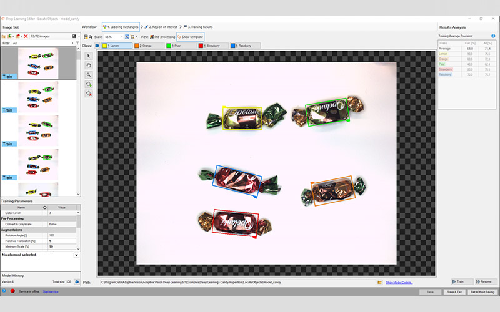Viewport: 500px width, 312px height.
Task: Open the export images arrow dropdown
Action: [x=21, y=36]
